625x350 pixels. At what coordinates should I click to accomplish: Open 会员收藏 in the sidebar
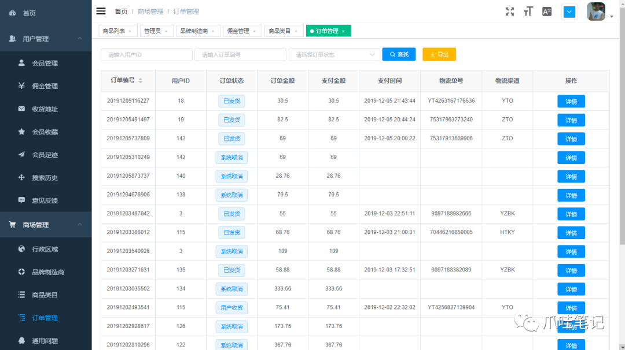(45, 132)
